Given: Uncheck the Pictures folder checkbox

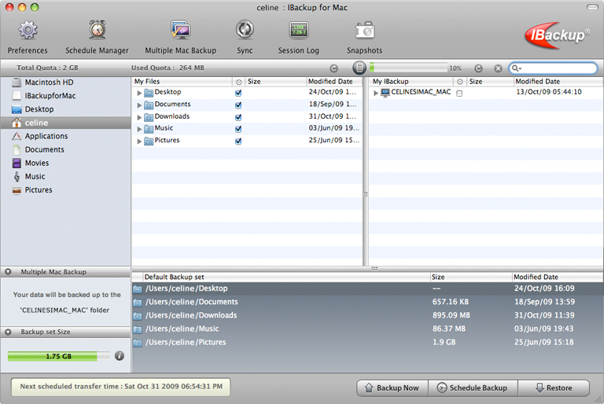Looking at the screenshot, I should 238,141.
